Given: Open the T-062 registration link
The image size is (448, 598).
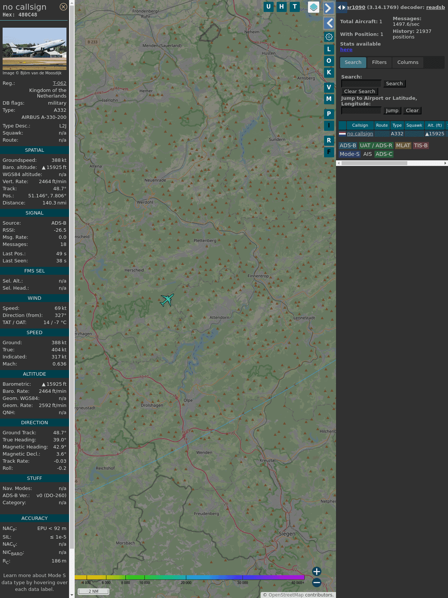Looking at the screenshot, I should pos(59,83).
